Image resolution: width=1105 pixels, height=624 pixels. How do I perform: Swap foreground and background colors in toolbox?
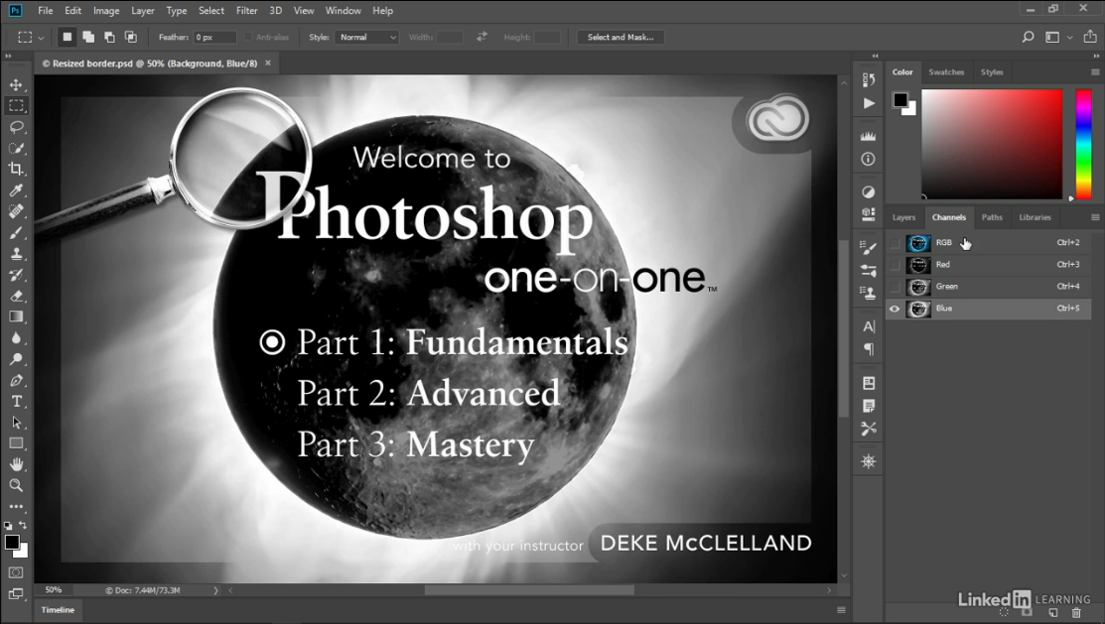pyautogui.click(x=23, y=526)
